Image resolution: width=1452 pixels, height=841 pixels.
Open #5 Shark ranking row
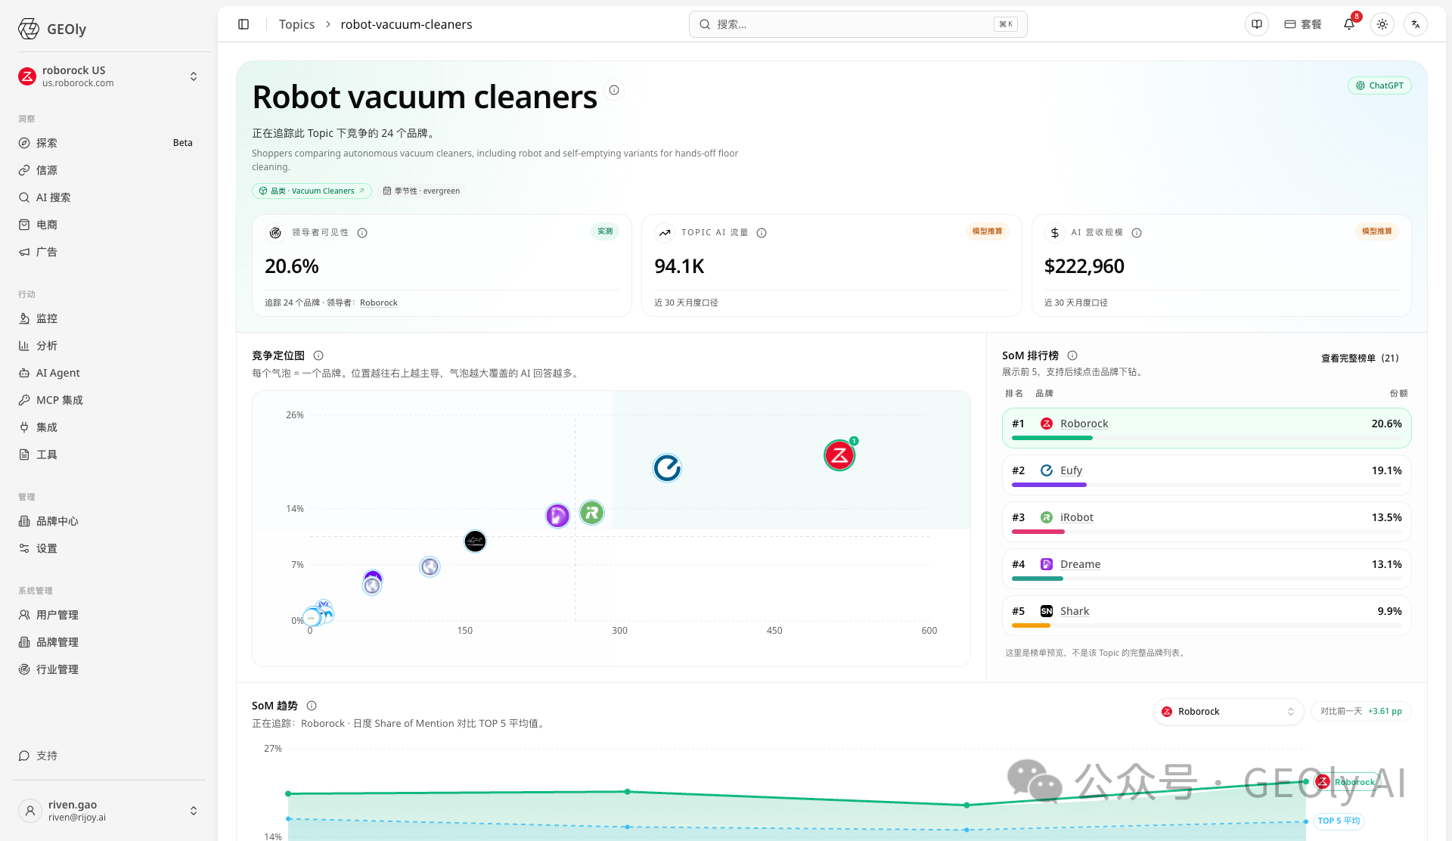pos(1206,616)
